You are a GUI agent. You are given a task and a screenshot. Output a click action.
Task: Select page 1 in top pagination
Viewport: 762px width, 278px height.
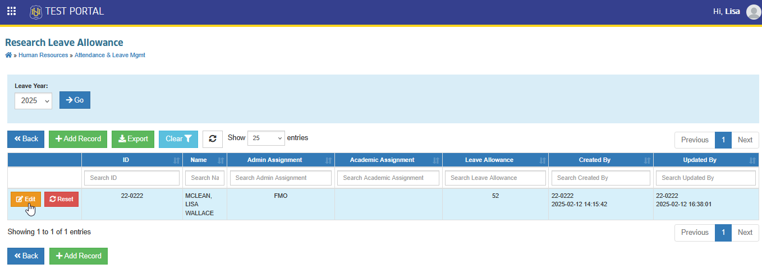coord(723,140)
